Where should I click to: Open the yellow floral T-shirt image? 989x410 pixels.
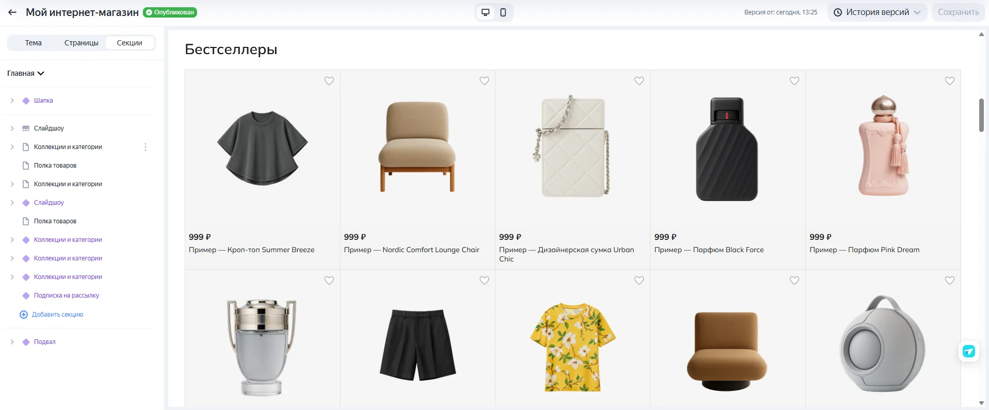click(x=573, y=348)
